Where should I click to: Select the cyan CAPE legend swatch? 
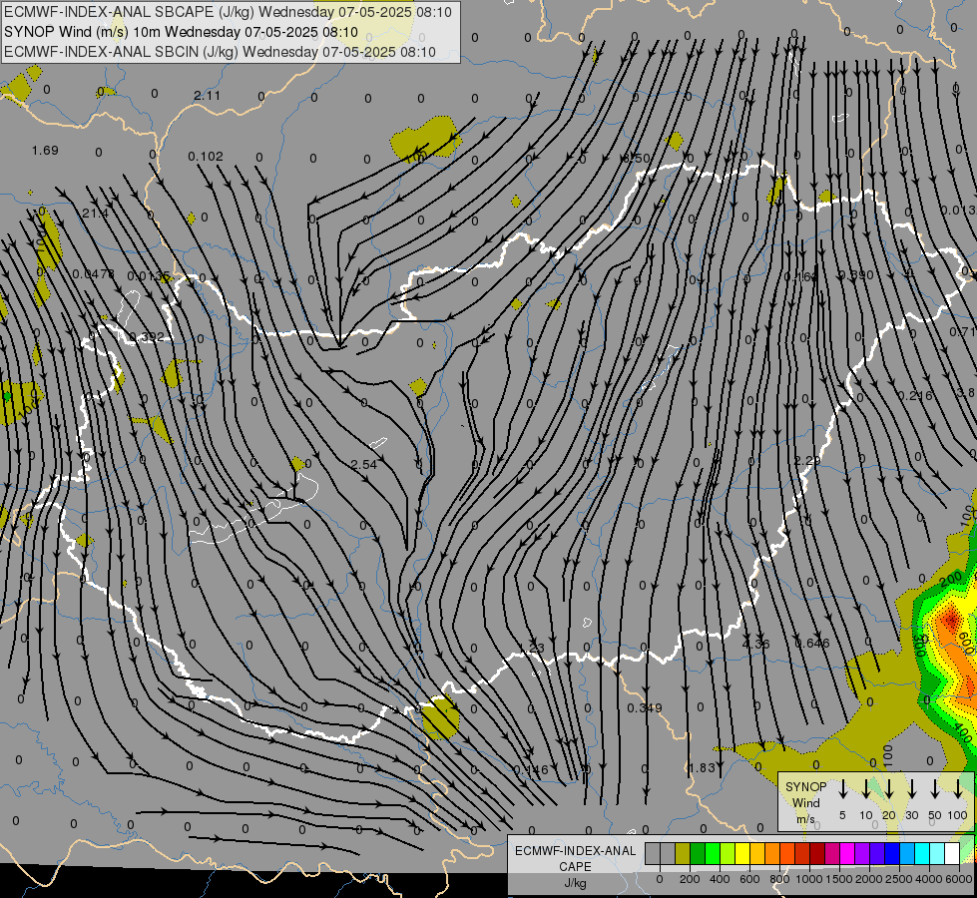tap(923, 853)
